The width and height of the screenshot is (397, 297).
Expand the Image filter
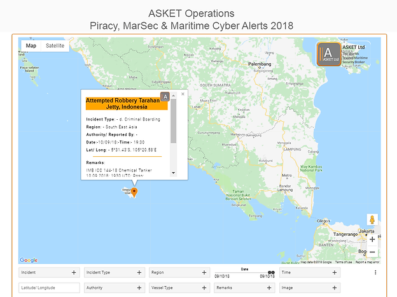[x=310, y=288]
